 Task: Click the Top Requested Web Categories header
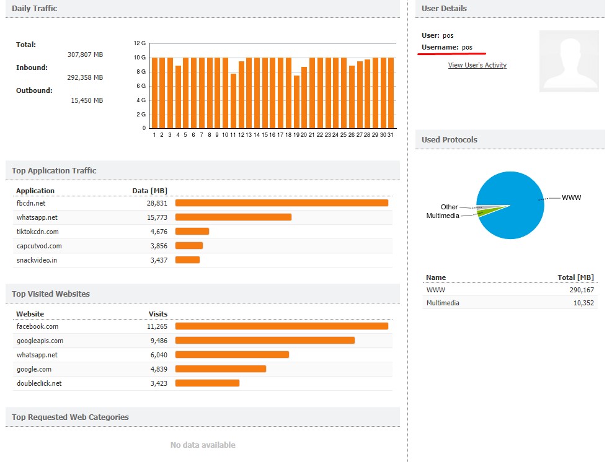(70, 417)
